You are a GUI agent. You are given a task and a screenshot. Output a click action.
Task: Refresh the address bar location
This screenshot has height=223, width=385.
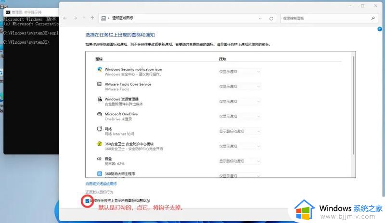(271, 18)
